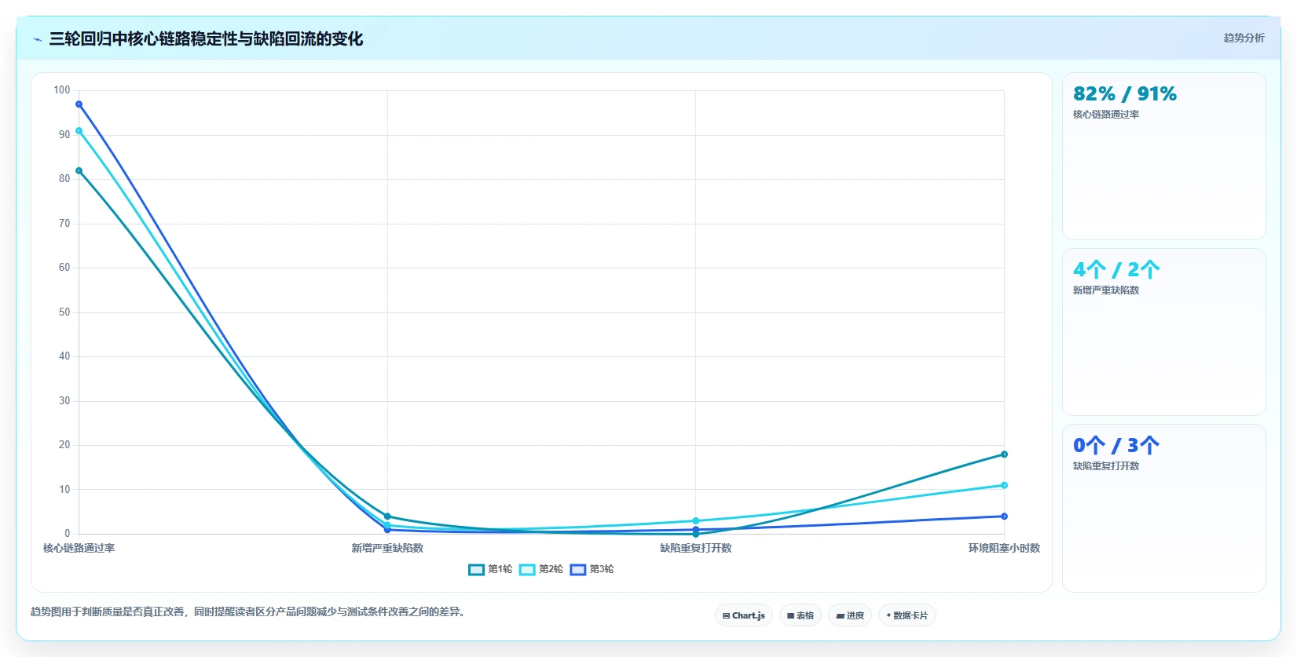Click the 第1轮 data point at 环境阻塞小时数
The image size is (1297, 657).
(1004, 454)
